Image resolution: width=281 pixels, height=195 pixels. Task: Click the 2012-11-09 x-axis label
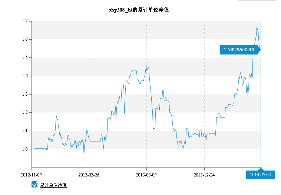pyautogui.click(x=32, y=175)
